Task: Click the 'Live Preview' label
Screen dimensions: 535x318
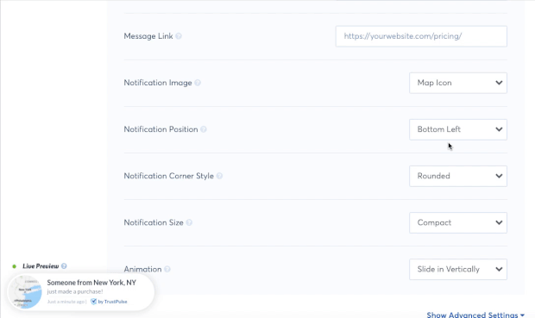Action: (x=41, y=266)
